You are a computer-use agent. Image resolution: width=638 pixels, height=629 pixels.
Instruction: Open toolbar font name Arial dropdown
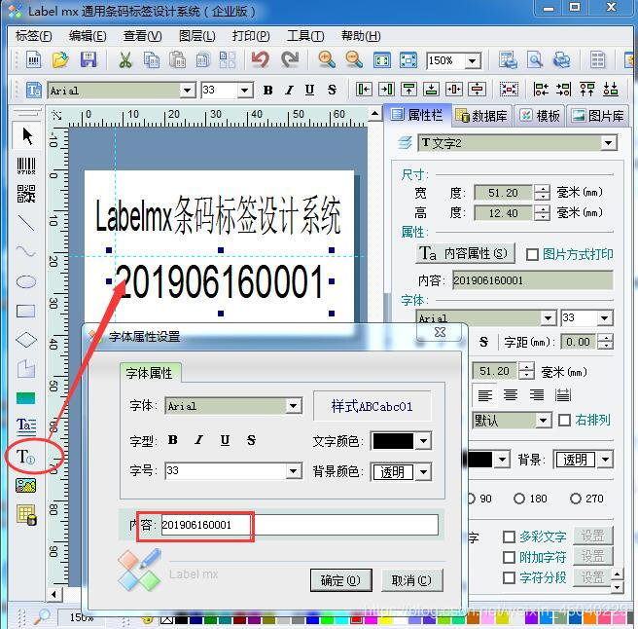pos(188,90)
